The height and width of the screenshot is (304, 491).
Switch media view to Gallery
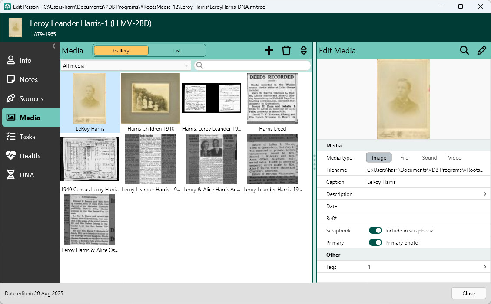[x=121, y=51]
